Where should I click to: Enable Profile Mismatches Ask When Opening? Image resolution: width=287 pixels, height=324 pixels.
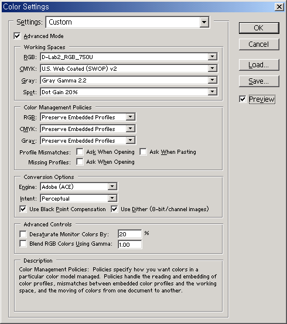click(x=80, y=152)
